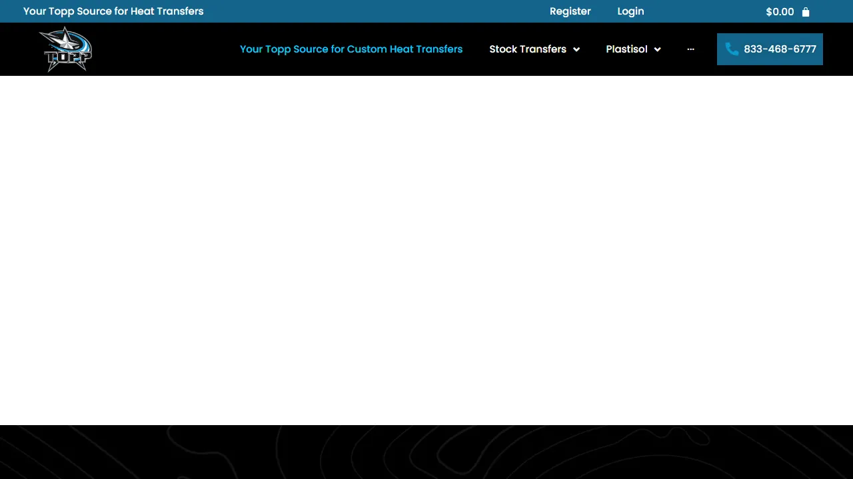Open the shopping cart bag icon

coord(806,12)
